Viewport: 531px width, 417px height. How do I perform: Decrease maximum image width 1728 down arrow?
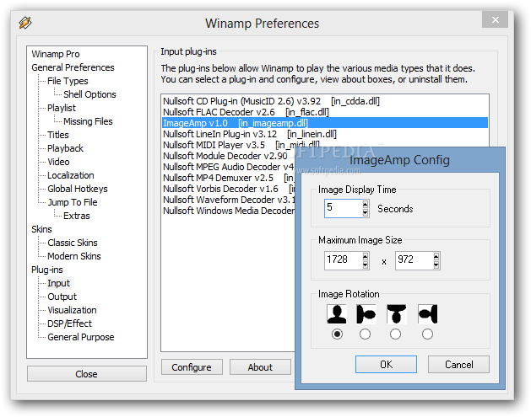coord(365,265)
